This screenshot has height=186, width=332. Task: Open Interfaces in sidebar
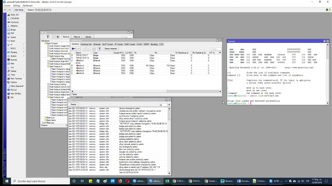tap(14, 22)
